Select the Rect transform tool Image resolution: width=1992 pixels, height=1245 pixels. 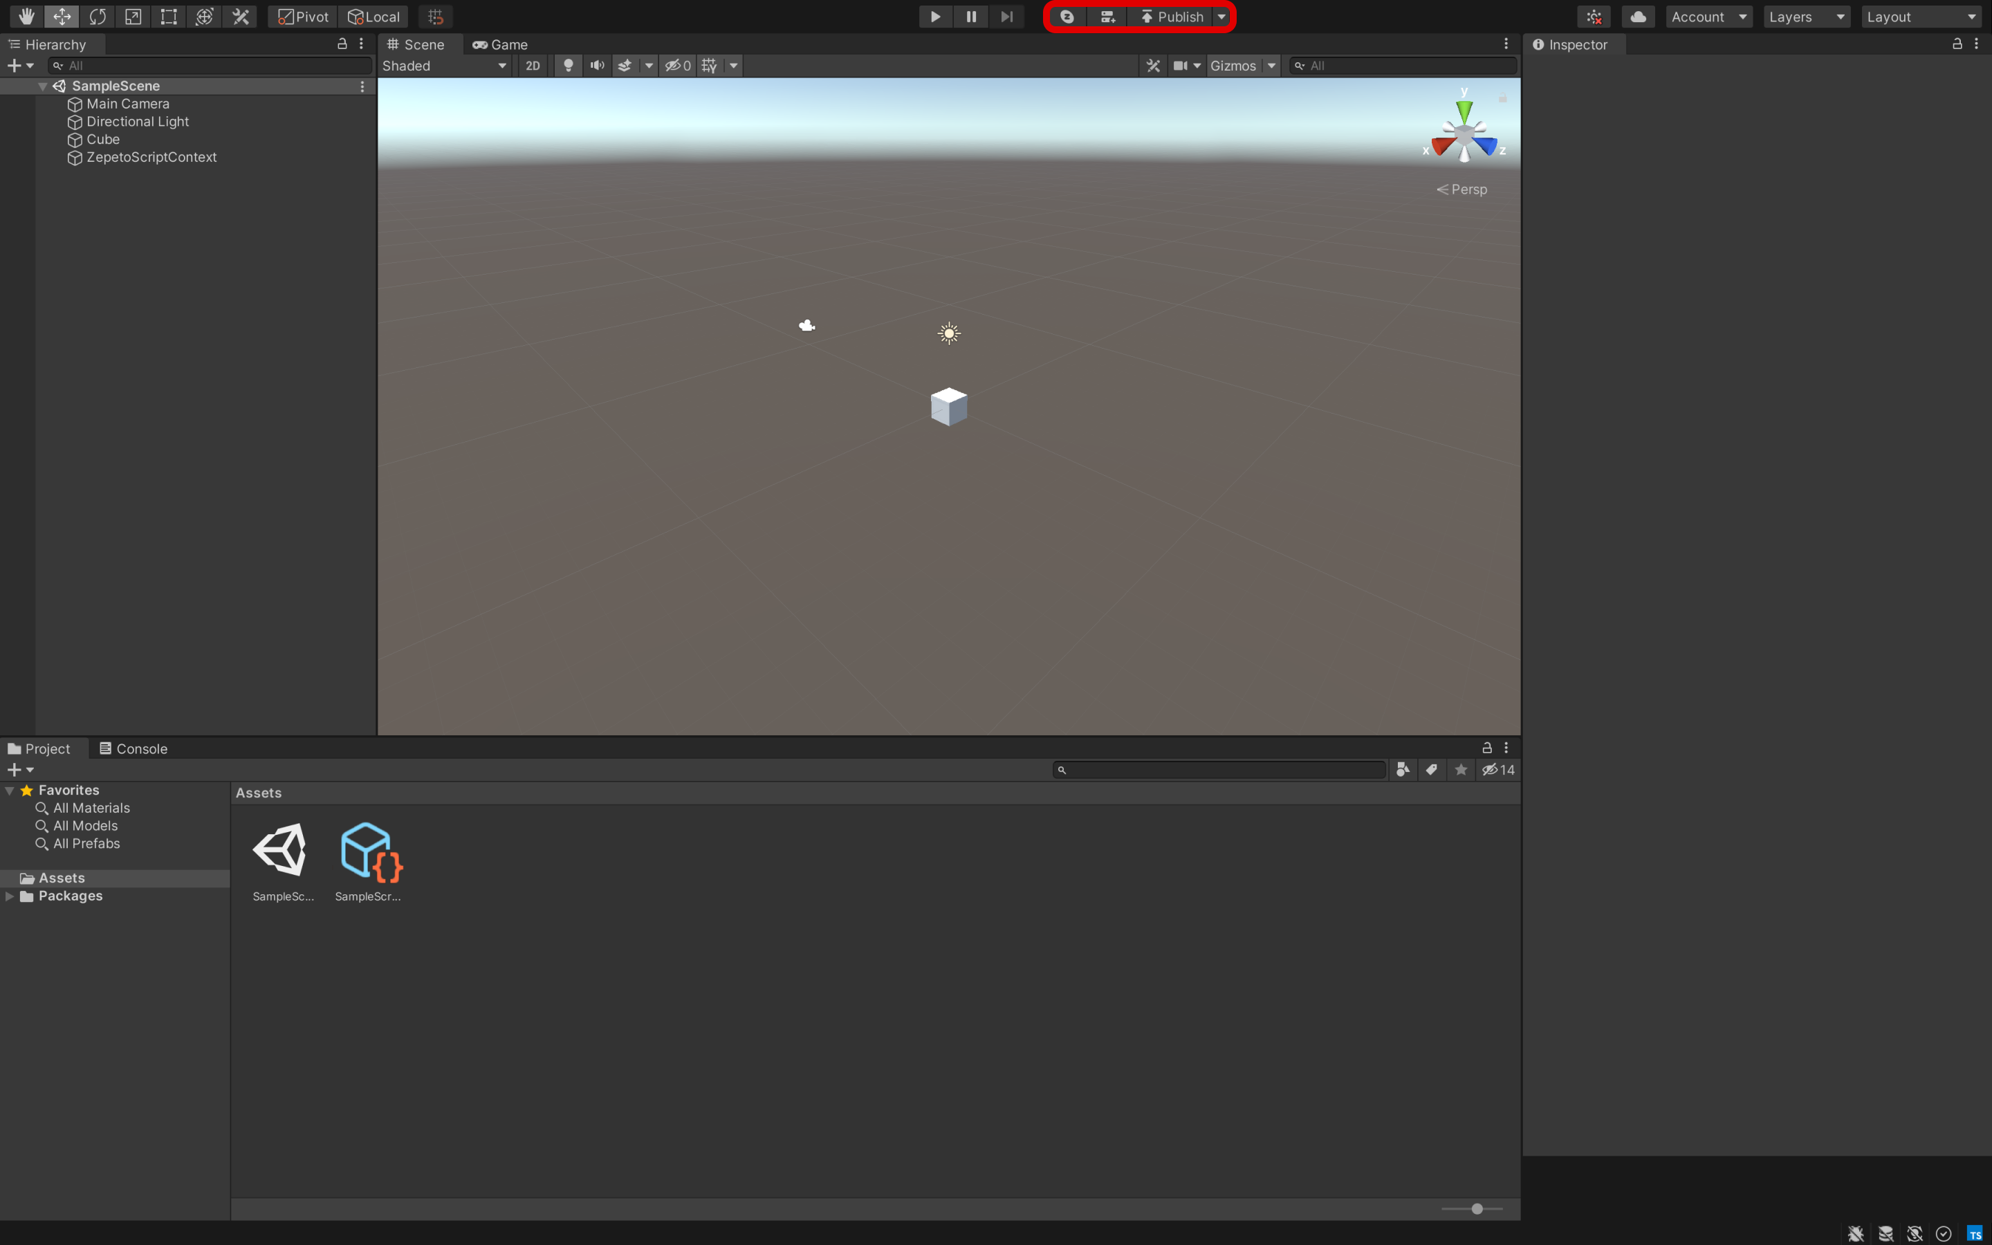click(169, 17)
